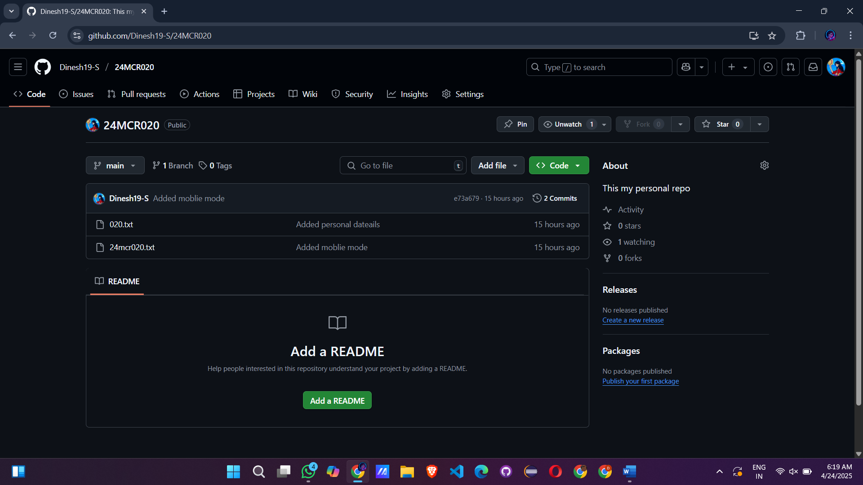Open the 24mcr020.txt file
The width and height of the screenshot is (863, 485).
coord(132,247)
